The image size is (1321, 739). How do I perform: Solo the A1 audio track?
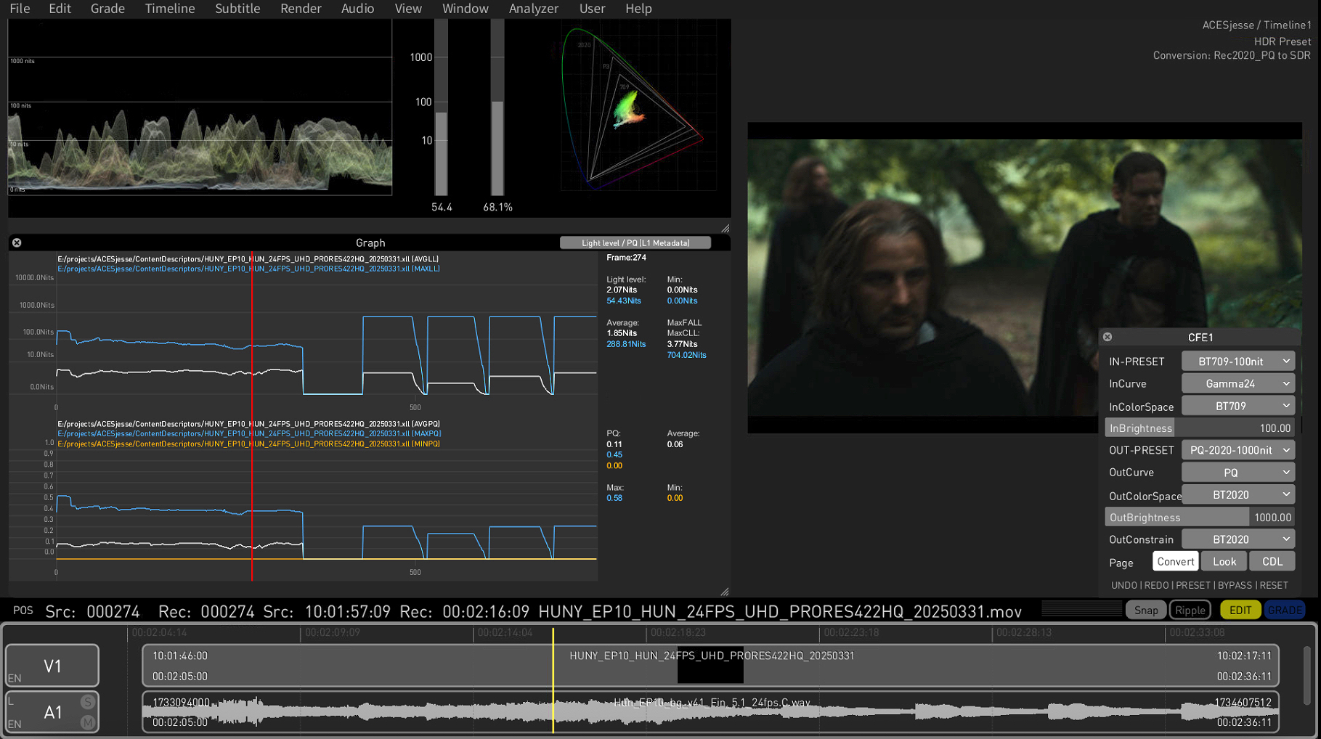point(88,702)
